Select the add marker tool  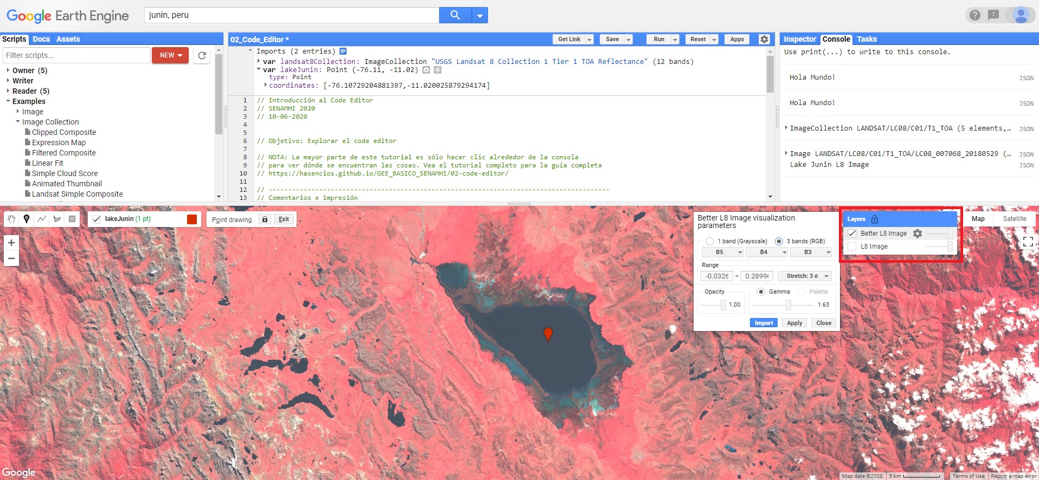27,219
